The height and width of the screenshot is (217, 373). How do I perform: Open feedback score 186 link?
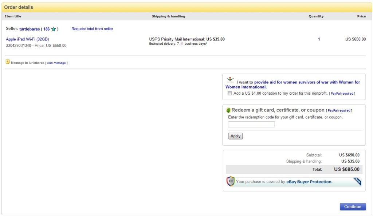46,29
